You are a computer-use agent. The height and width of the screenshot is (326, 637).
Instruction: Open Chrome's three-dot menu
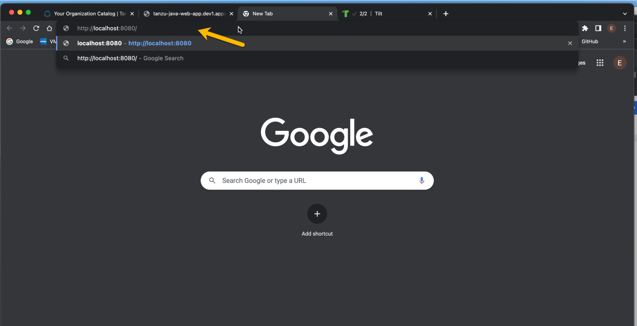(625, 28)
